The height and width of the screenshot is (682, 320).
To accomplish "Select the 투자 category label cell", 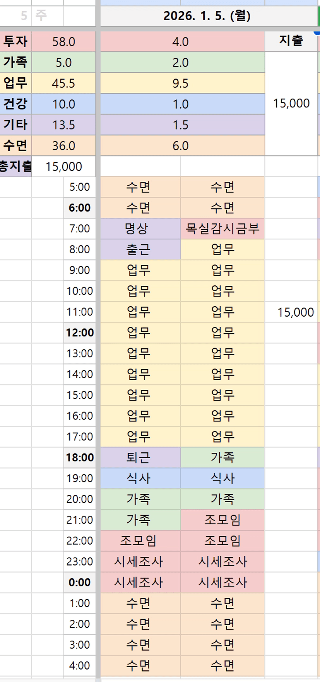I will pos(15,41).
